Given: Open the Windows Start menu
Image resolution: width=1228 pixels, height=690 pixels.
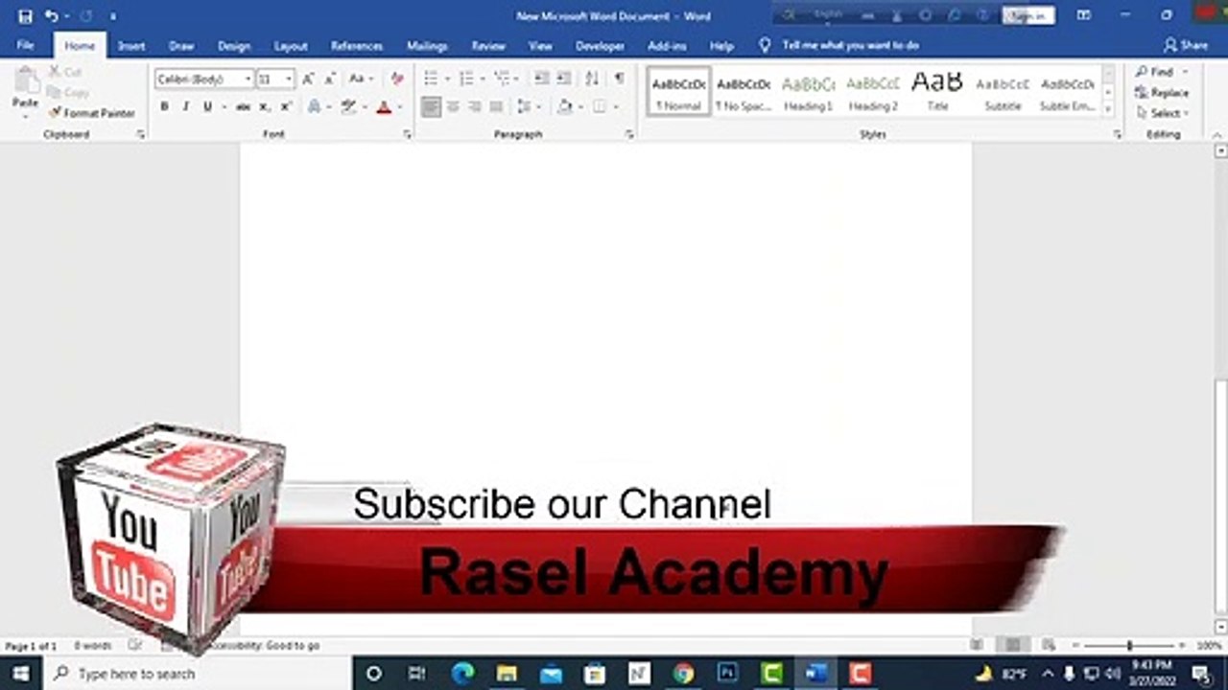Looking at the screenshot, I should [21, 674].
